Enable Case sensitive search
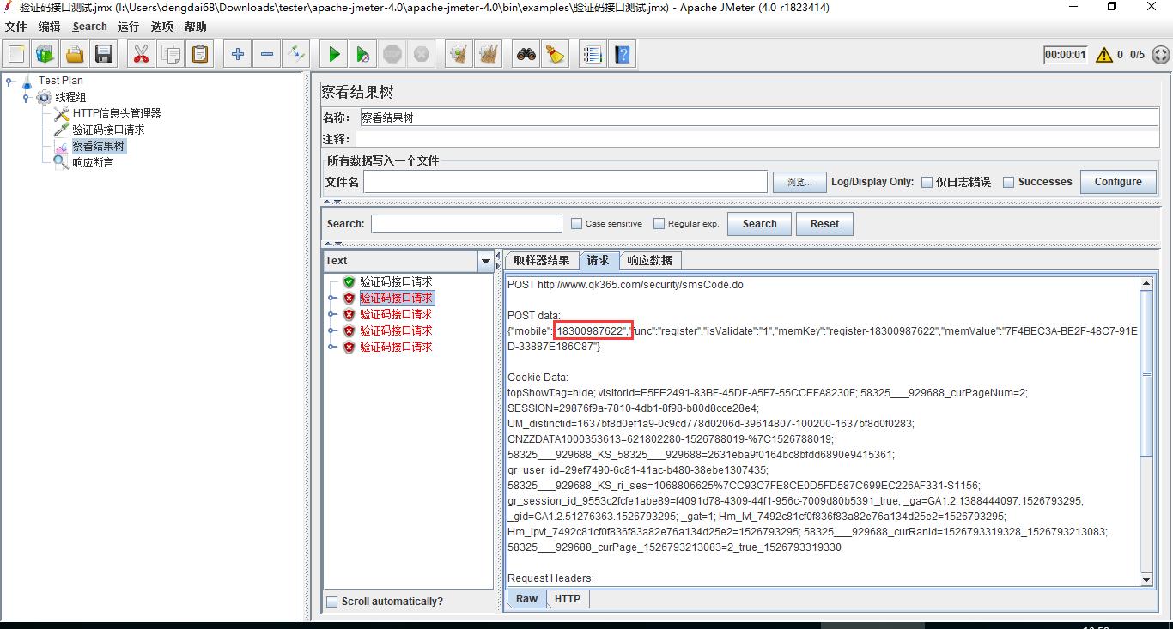 pyautogui.click(x=577, y=224)
